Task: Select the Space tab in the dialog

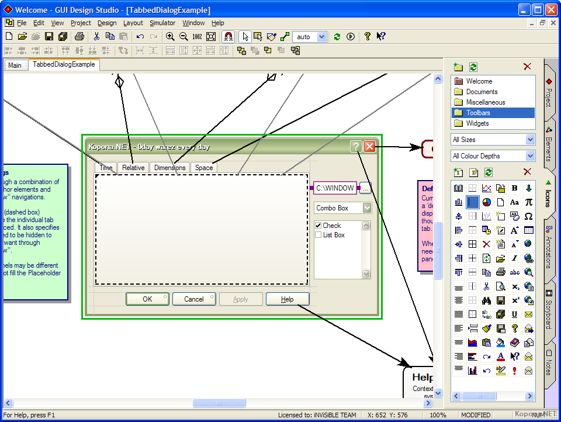Action: 204,168
